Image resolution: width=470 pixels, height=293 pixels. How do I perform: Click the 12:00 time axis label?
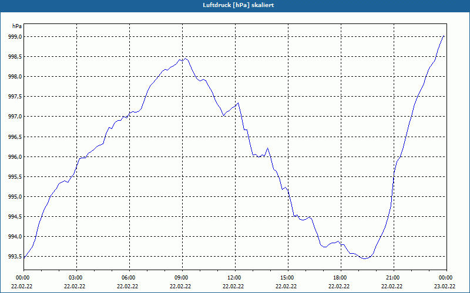[234, 277]
